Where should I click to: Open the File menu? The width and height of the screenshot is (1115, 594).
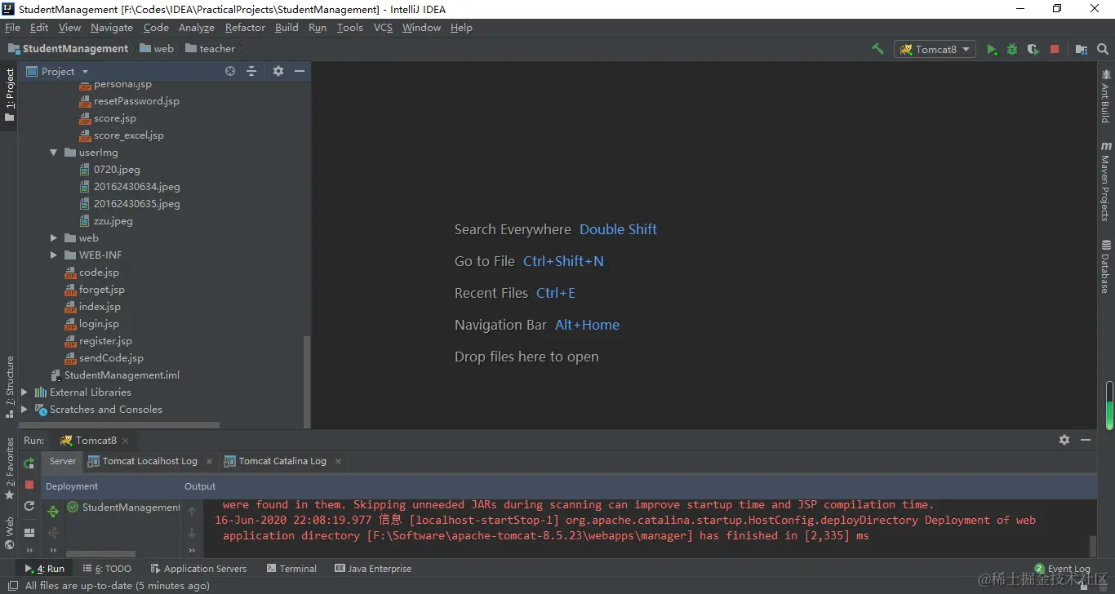(x=12, y=27)
